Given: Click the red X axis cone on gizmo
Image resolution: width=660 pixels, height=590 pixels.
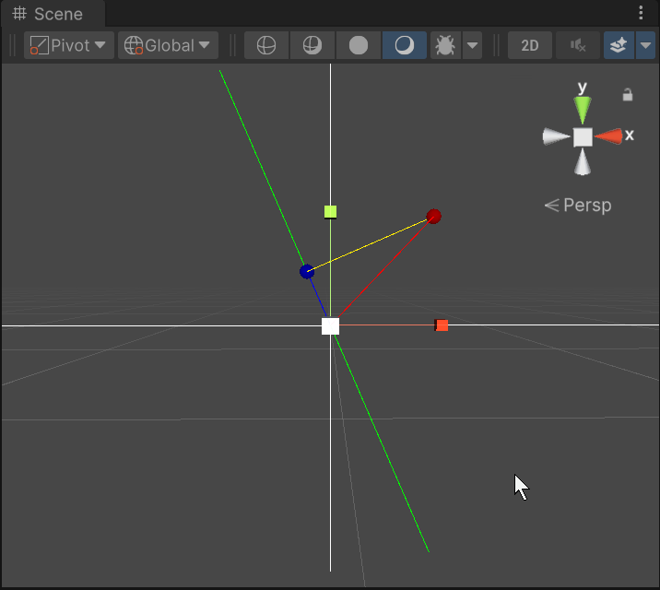Looking at the screenshot, I should click(610, 136).
